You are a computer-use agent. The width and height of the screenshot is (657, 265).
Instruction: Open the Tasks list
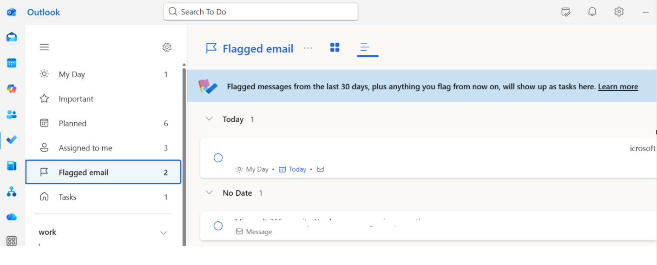[x=104, y=197]
